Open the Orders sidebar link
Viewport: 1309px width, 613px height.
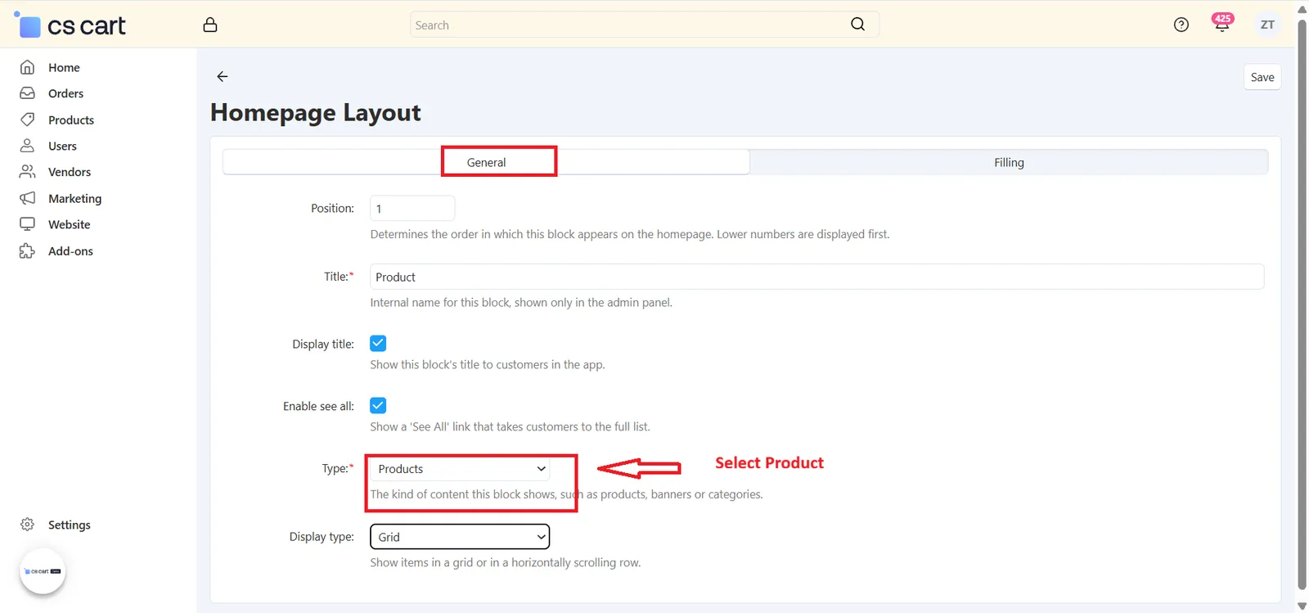pos(65,93)
